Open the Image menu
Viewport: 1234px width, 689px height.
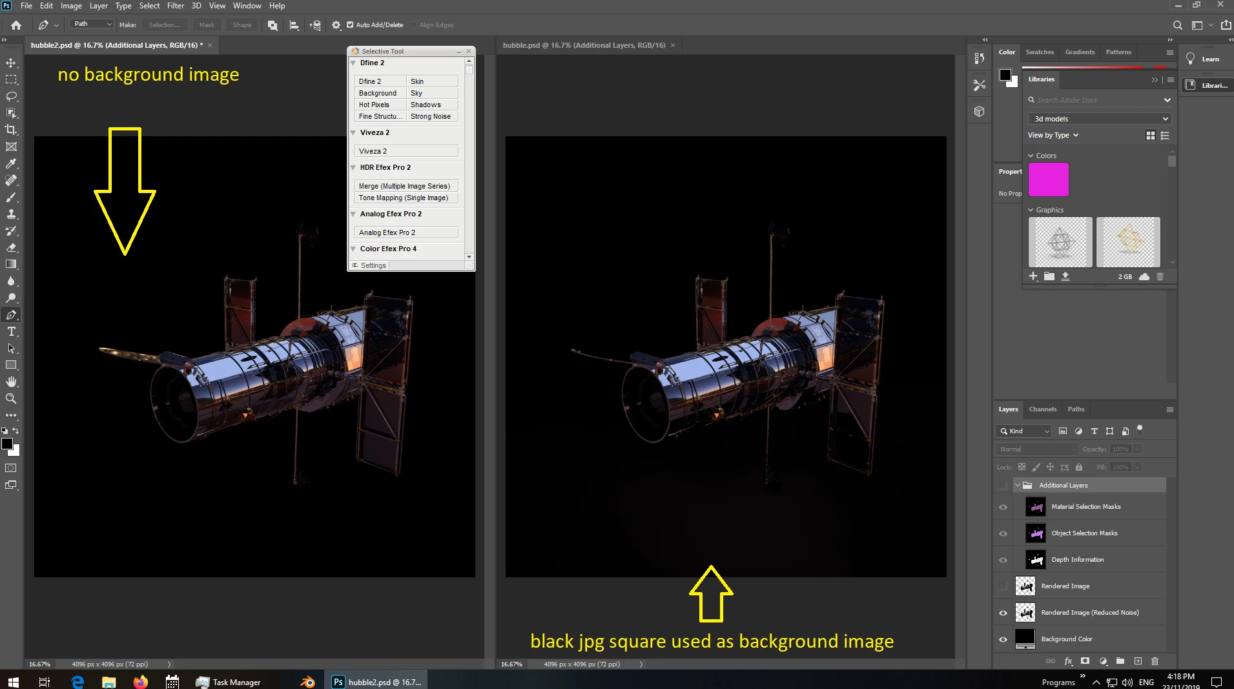point(71,6)
